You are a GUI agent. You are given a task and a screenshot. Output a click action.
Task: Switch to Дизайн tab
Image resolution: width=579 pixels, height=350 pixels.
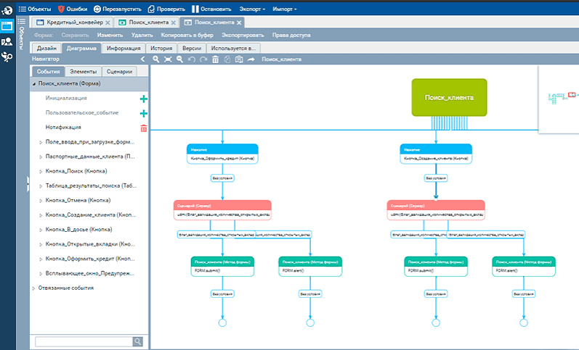point(46,49)
